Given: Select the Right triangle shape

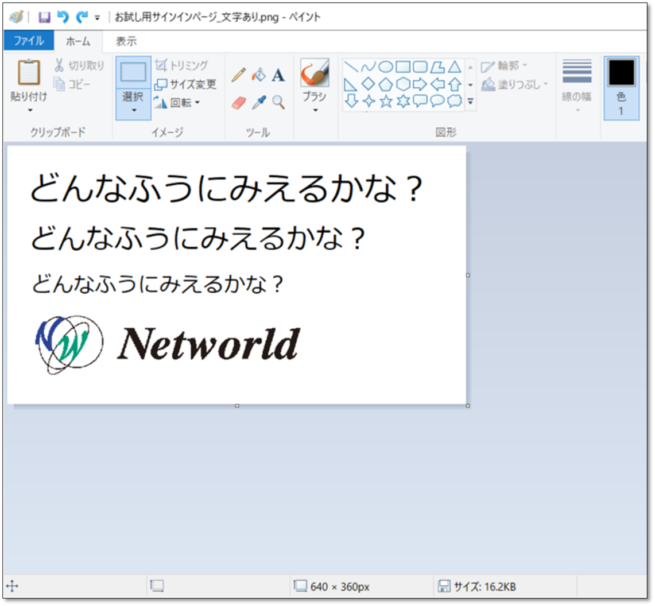Looking at the screenshot, I should 351,85.
